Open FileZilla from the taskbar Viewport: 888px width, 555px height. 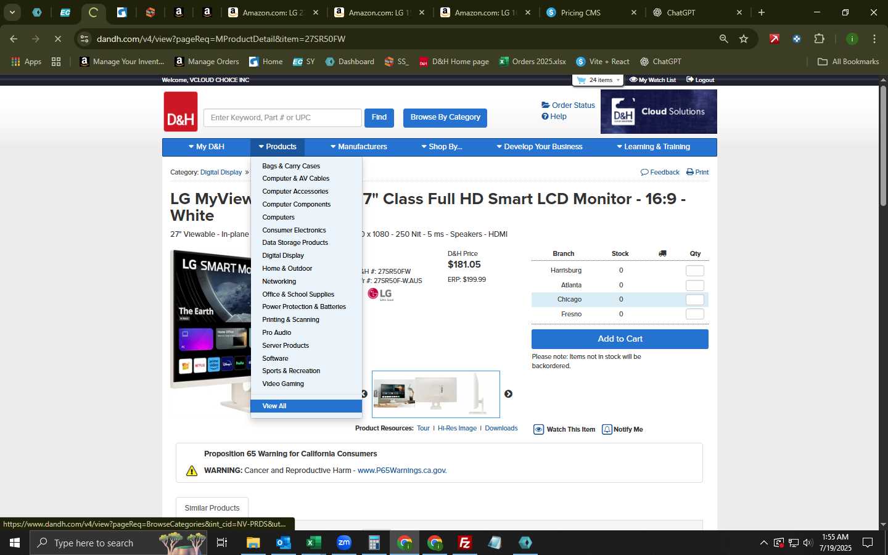pyautogui.click(x=465, y=543)
